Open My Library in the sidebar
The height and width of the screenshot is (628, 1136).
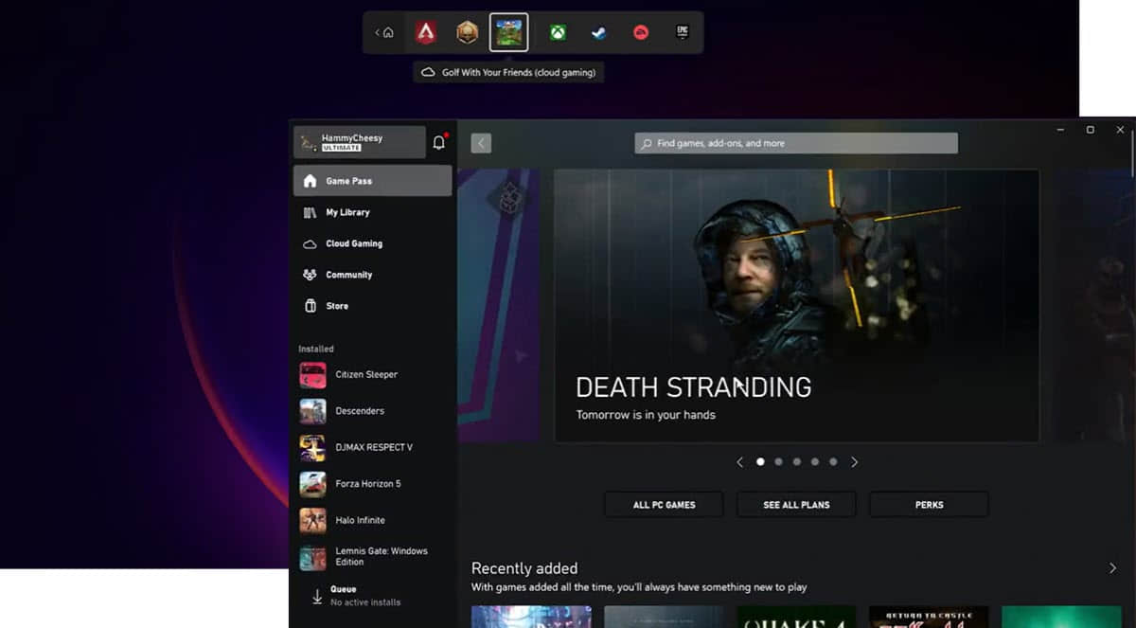pyautogui.click(x=373, y=212)
